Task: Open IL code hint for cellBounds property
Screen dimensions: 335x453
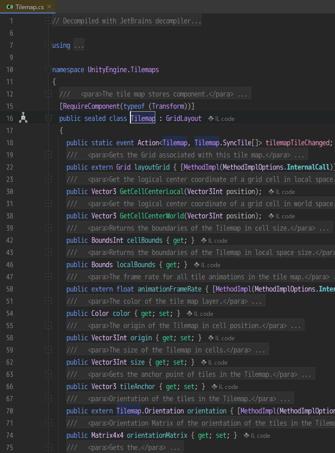Action: [x=214, y=241]
